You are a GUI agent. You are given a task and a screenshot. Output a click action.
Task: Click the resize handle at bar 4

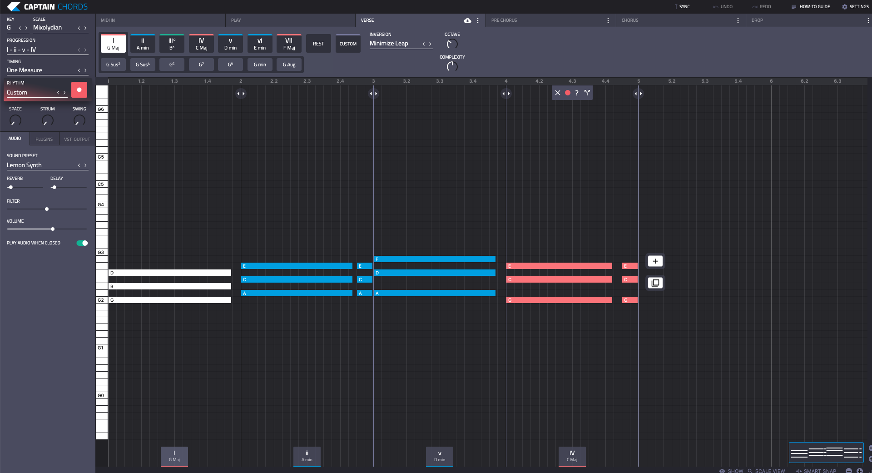506,94
